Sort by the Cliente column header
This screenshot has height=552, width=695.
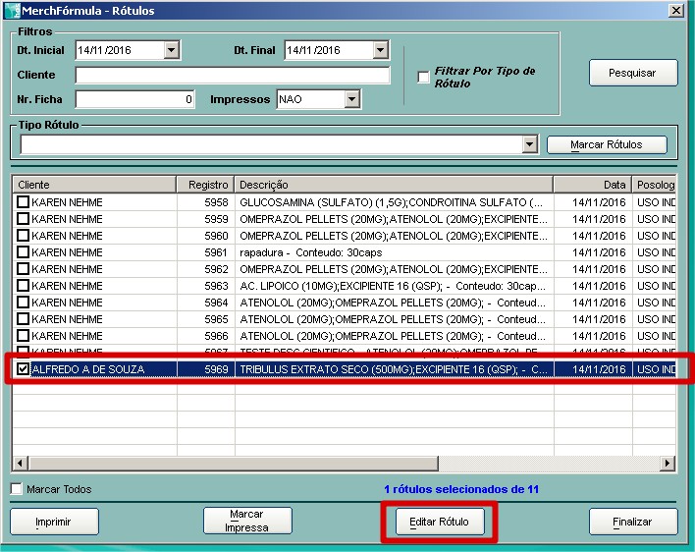93,185
